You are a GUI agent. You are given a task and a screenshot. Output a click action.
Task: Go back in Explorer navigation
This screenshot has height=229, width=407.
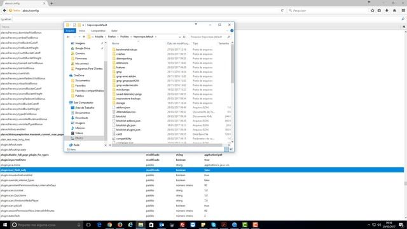point(68,37)
